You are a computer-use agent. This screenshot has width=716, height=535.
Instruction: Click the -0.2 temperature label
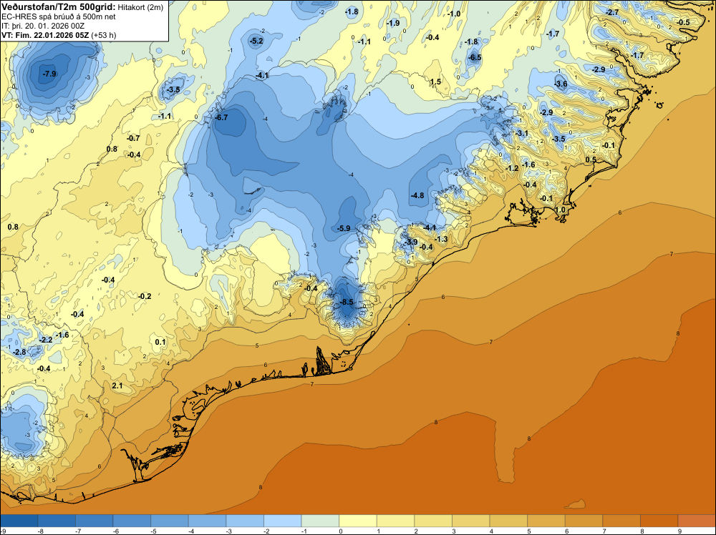[x=145, y=296]
